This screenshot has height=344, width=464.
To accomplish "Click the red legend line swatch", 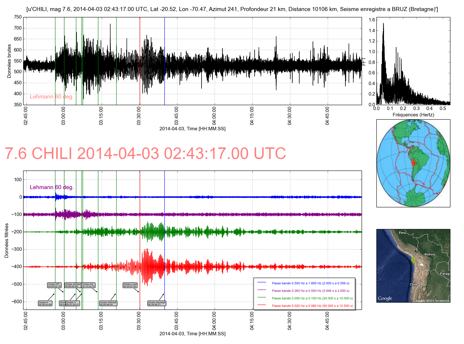I will 262,305.
